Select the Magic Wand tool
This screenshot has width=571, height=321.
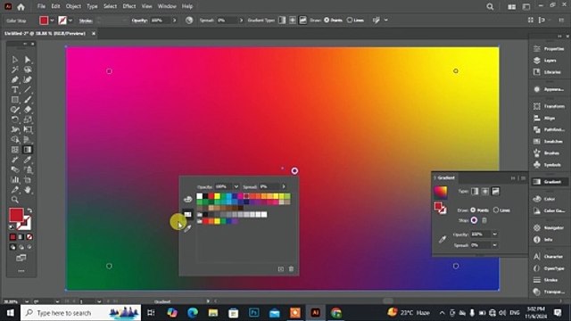(x=15, y=70)
